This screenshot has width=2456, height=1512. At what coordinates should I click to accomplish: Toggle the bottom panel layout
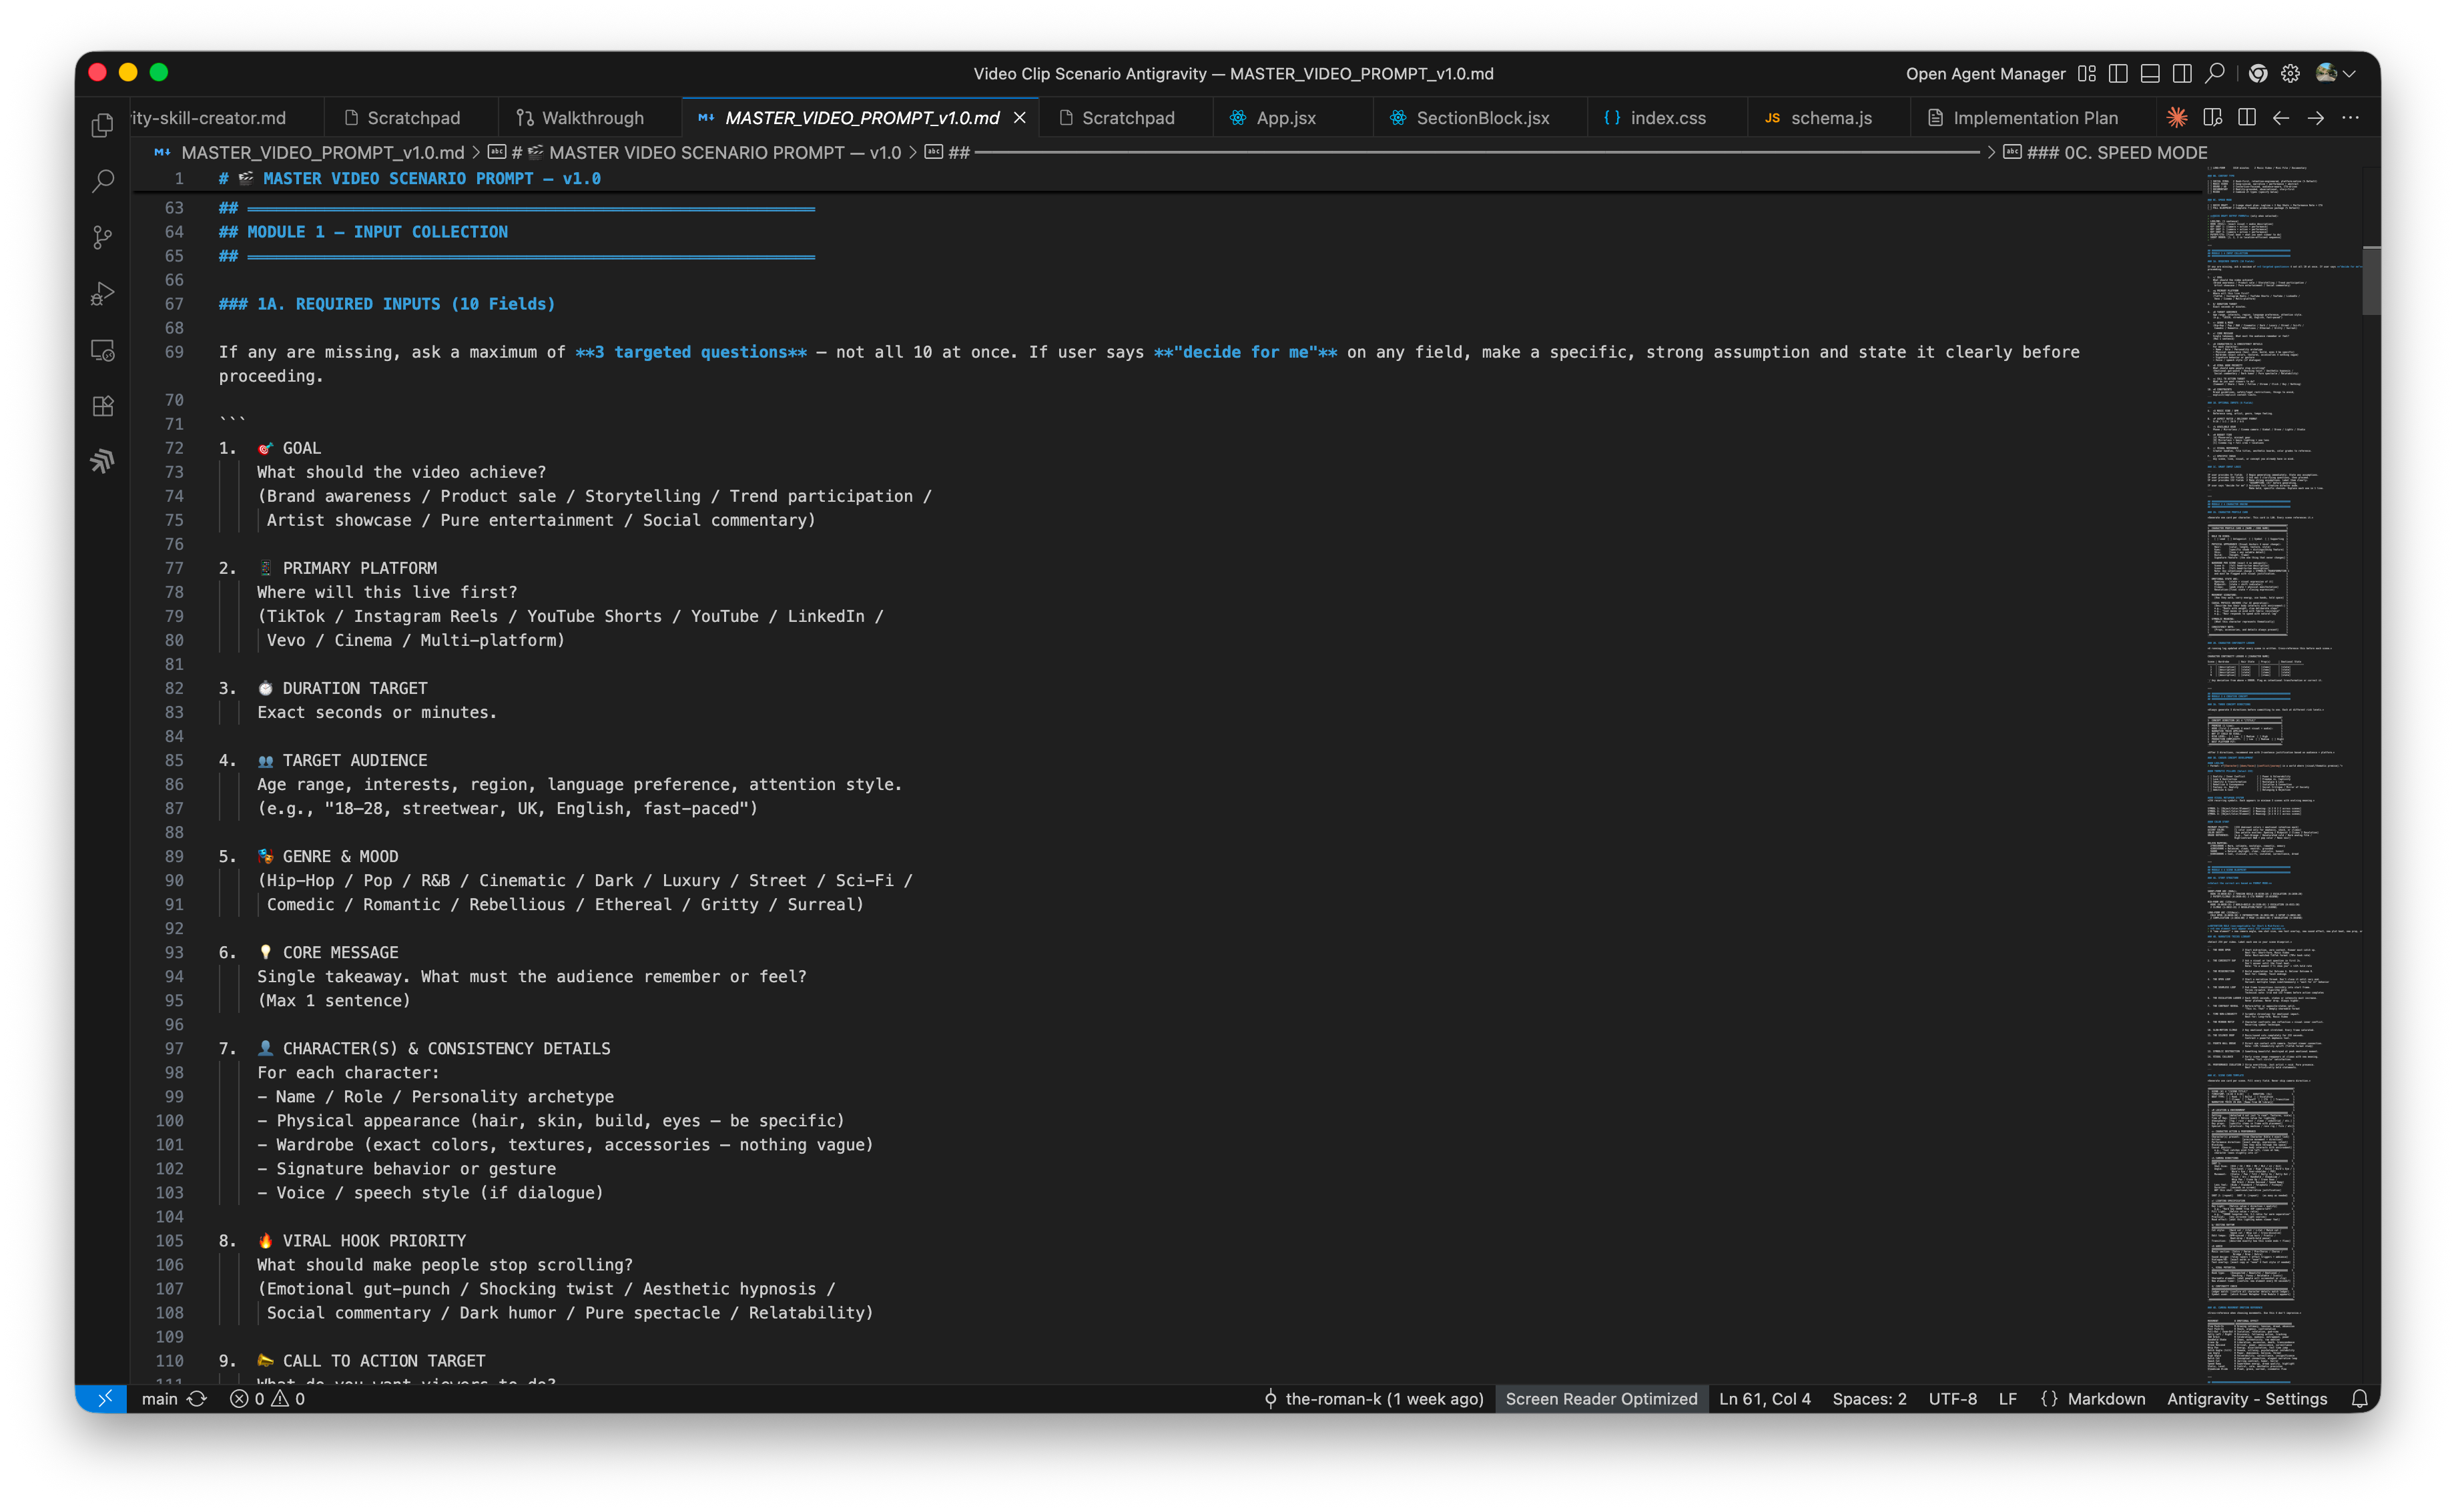pos(2149,73)
